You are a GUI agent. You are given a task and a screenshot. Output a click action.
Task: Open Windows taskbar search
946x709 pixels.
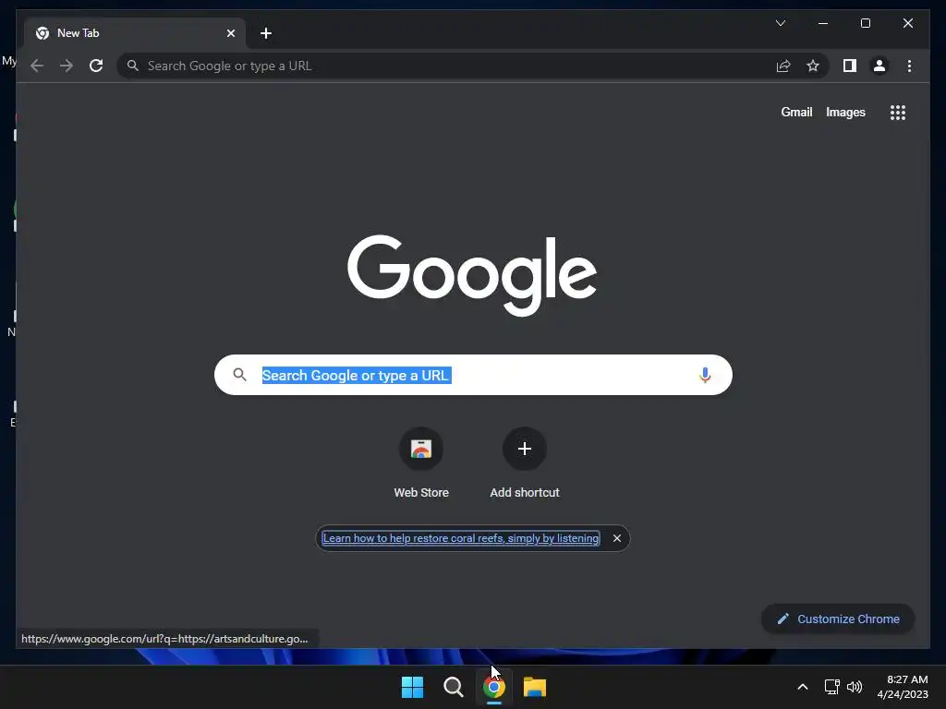coord(453,687)
